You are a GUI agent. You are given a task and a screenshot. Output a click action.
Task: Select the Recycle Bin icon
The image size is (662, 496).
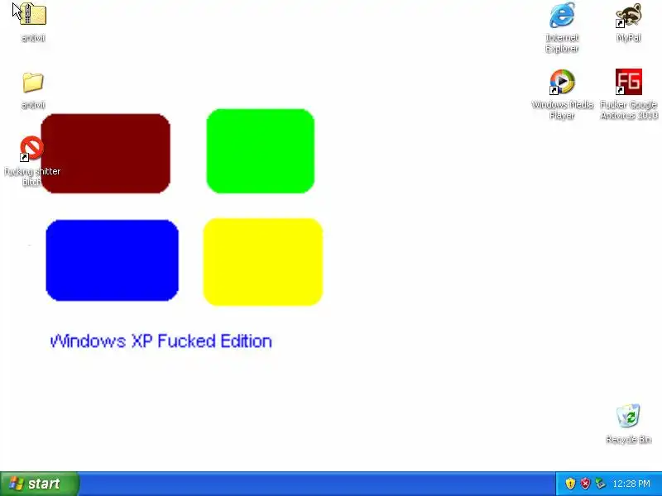(x=628, y=416)
